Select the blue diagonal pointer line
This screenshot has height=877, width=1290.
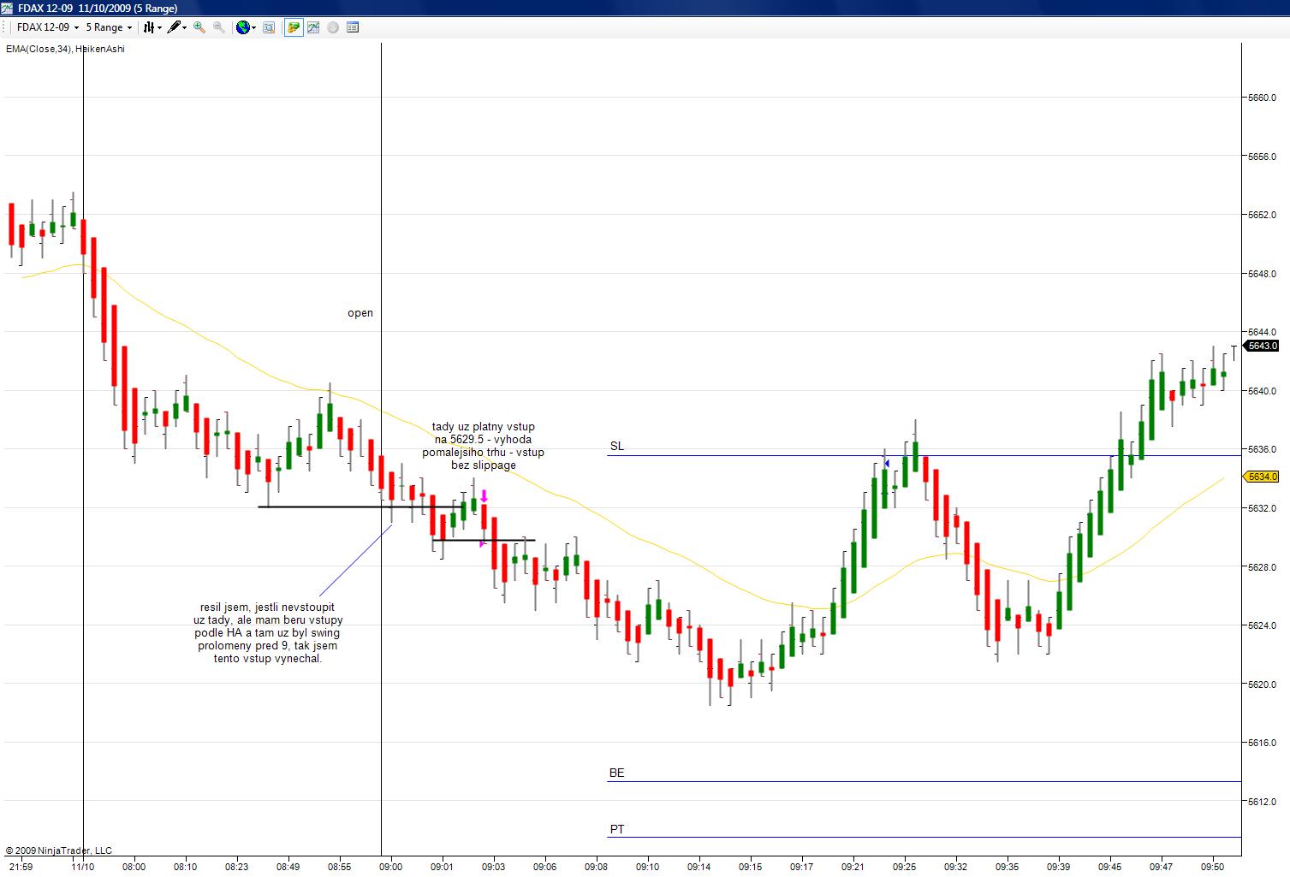355,560
